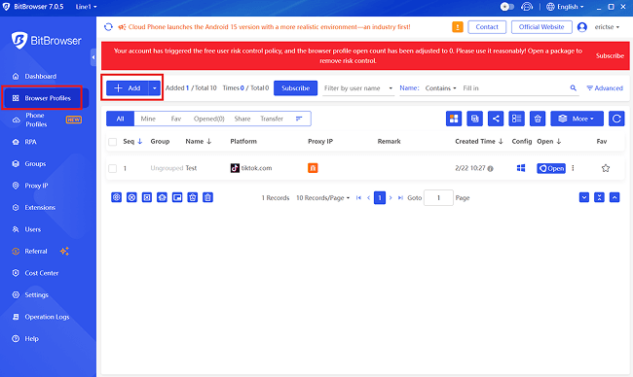
Task: Switch to the Opened(0) tab
Action: [x=208, y=119]
